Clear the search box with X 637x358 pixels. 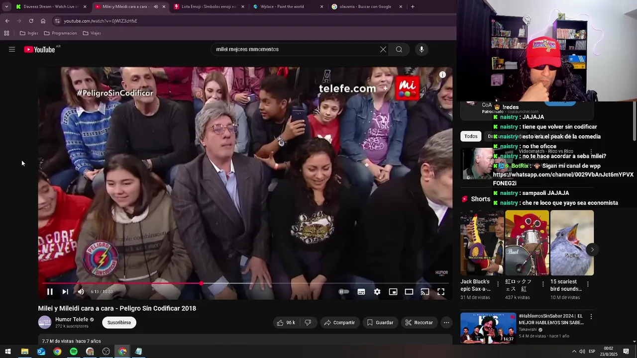point(383,49)
